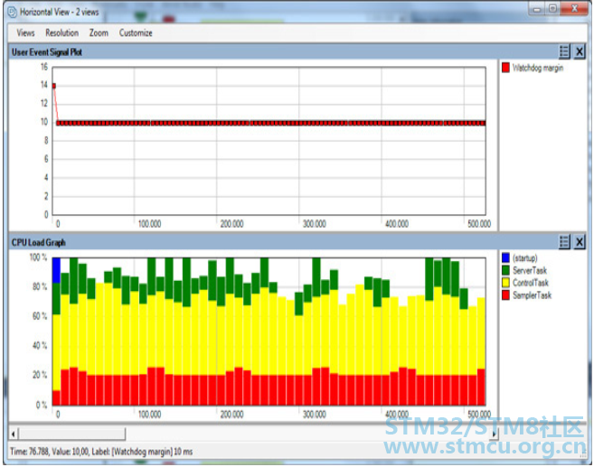This screenshot has height=467, width=594.
Task: Minimize the Horizontal View window
Action: coord(537,9)
